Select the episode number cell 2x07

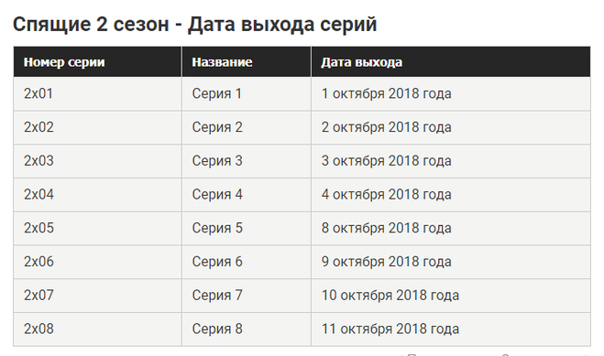(x=97, y=296)
